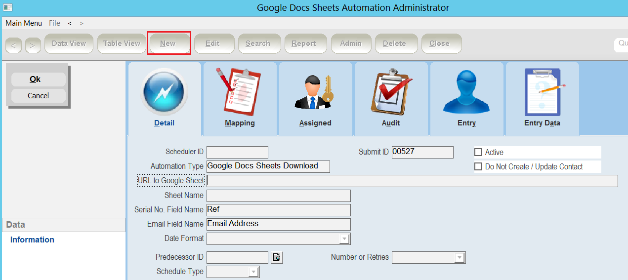Screen dimensions: 628x280
Task: Click the menu bar forward arrow
Action: click(x=82, y=23)
